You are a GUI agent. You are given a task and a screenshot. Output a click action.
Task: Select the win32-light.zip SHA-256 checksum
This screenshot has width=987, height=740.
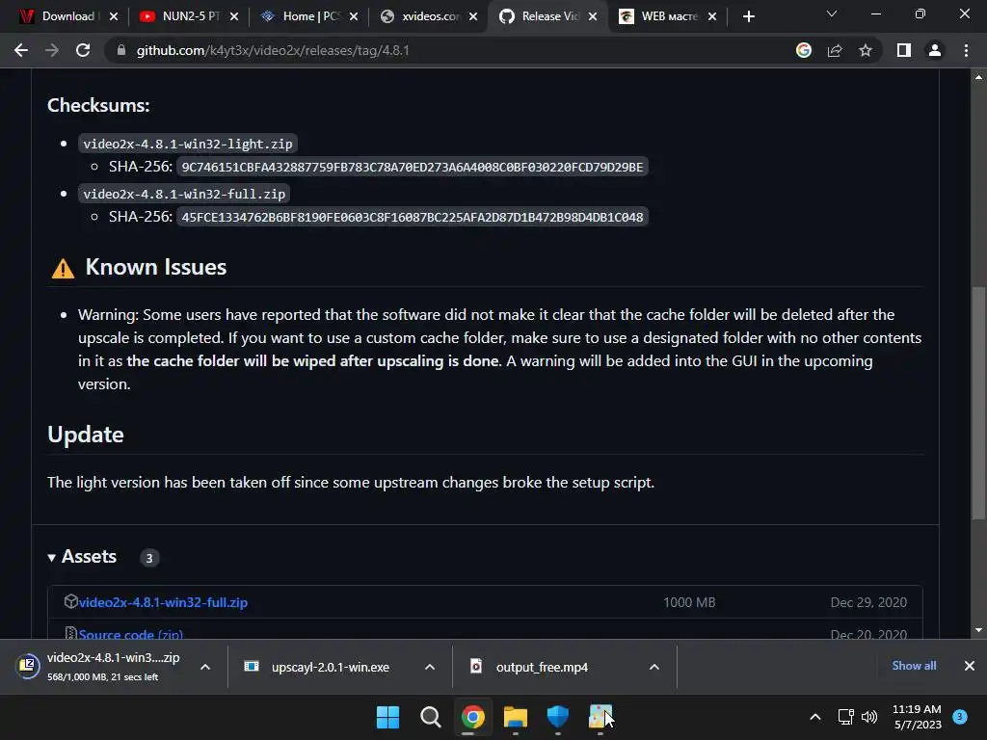click(x=413, y=167)
